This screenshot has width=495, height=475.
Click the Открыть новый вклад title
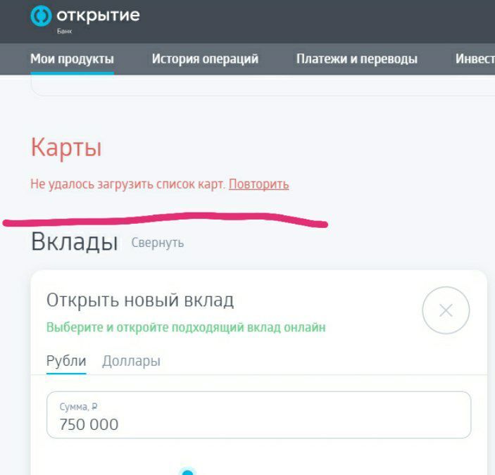pos(140,300)
